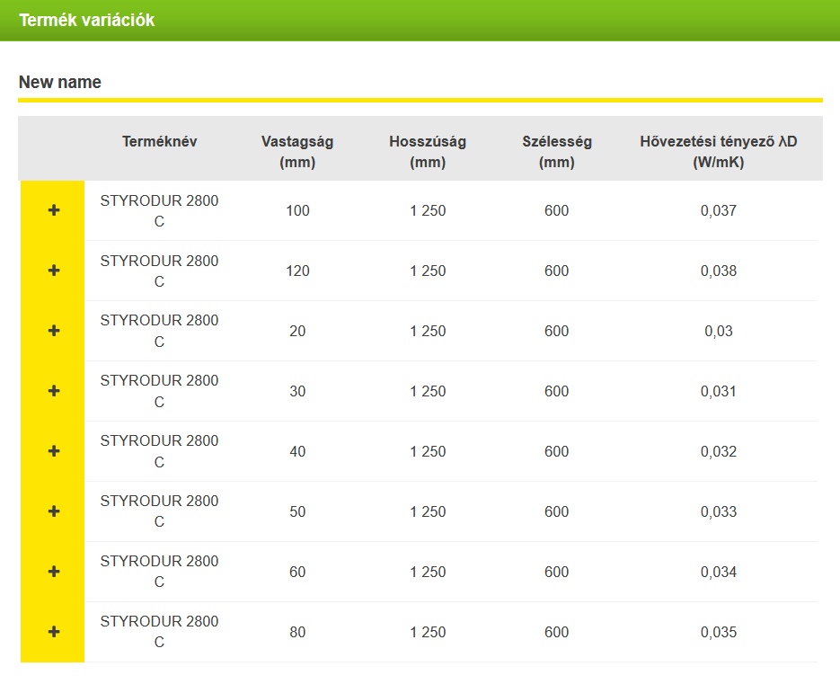The image size is (840, 693).
Task: Click the length 1 250 in the 20 mm row
Action: pos(428,332)
